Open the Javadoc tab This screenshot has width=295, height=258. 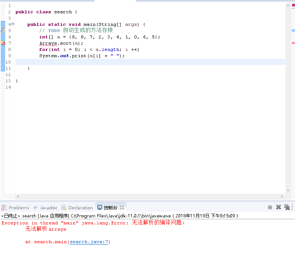pyautogui.click(x=46, y=207)
